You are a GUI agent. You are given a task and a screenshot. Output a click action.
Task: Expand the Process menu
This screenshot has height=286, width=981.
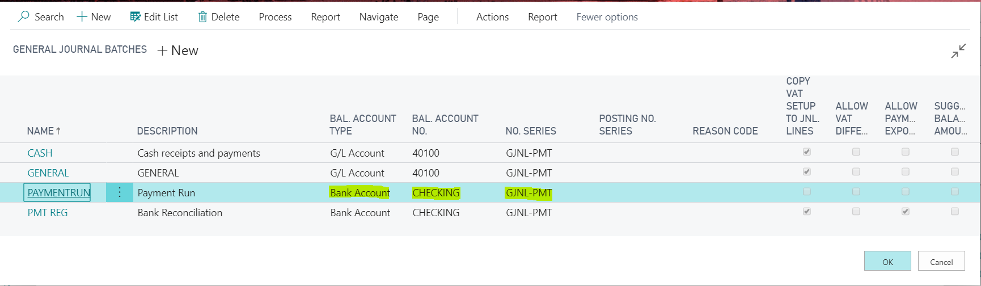coord(275,17)
